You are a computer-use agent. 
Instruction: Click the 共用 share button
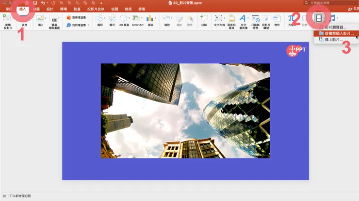tap(353, 9)
